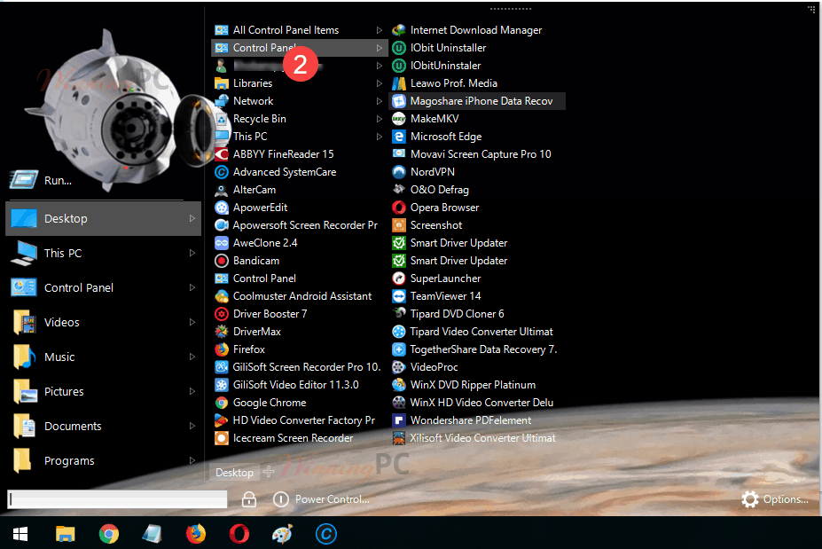
Task: Expand the Desktop submenu arrow in sidebar
Action: (x=192, y=218)
